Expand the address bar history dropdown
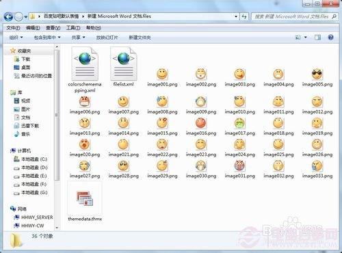 [236, 16]
